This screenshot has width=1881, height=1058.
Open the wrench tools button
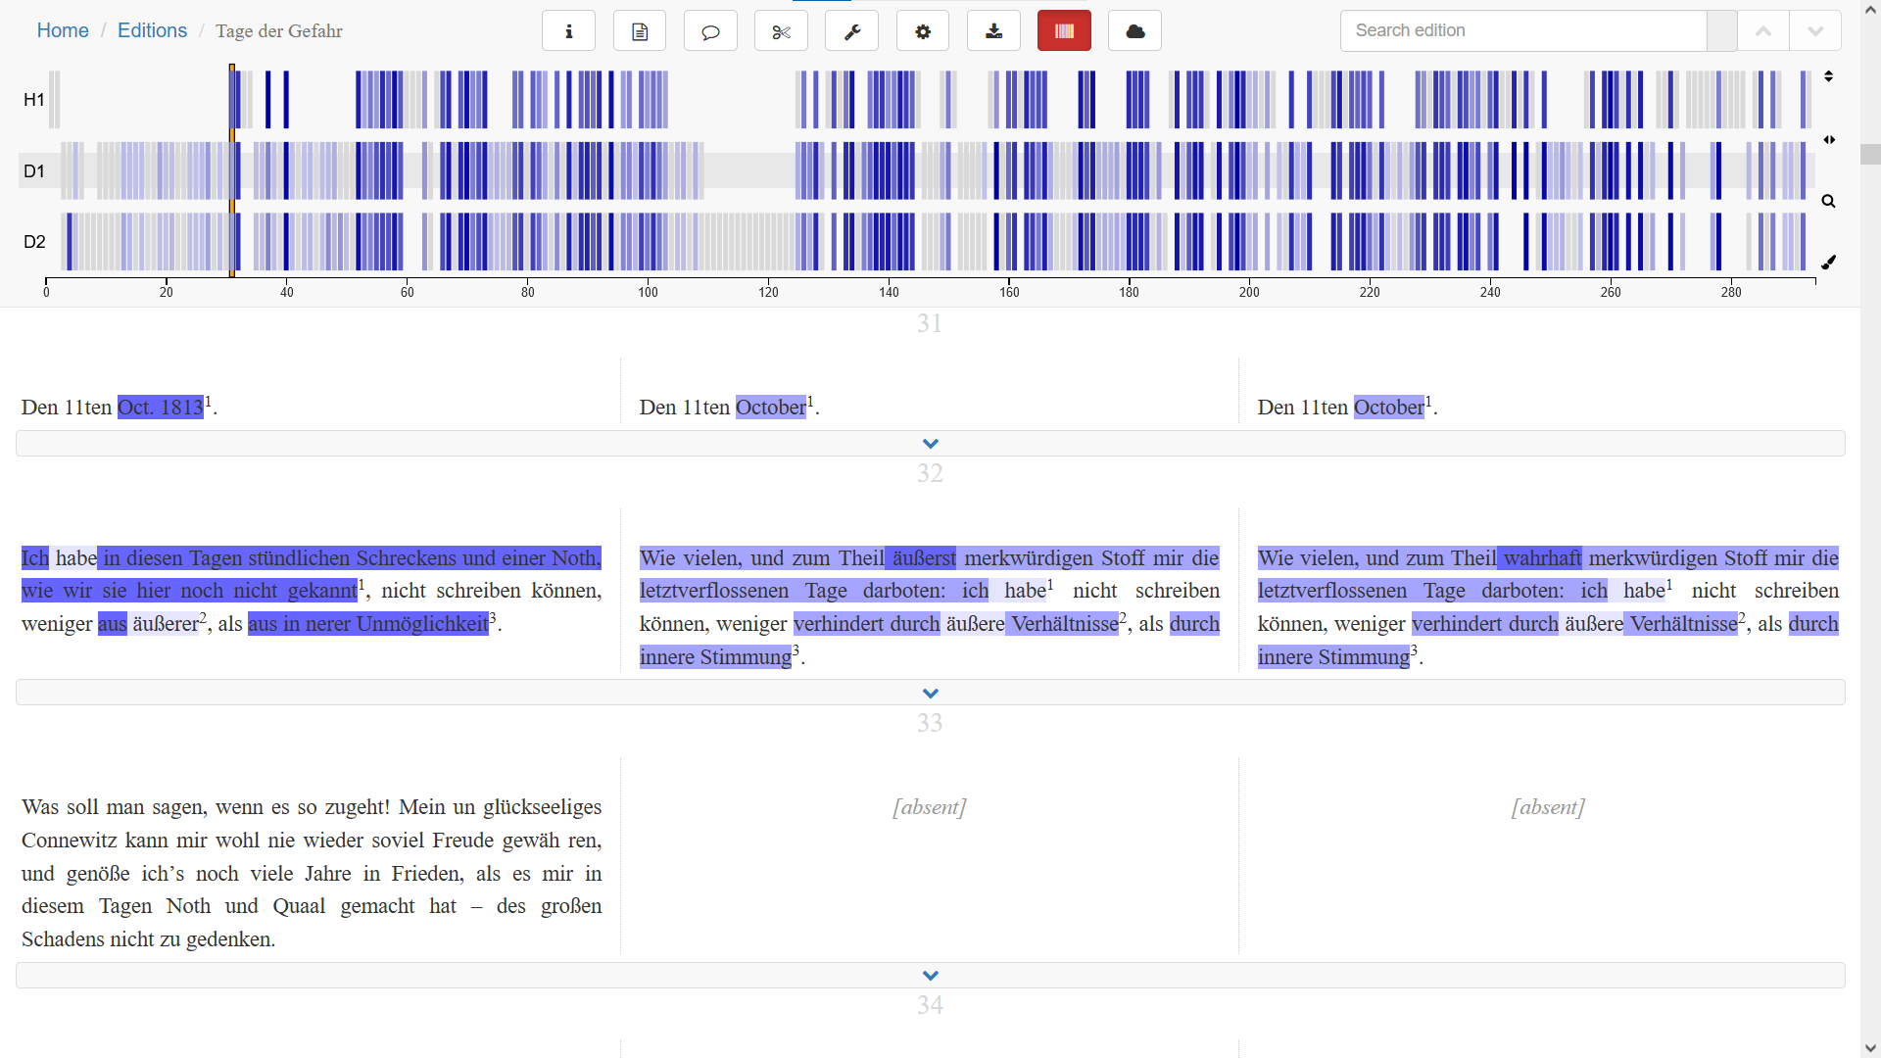pyautogui.click(x=851, y=31)
